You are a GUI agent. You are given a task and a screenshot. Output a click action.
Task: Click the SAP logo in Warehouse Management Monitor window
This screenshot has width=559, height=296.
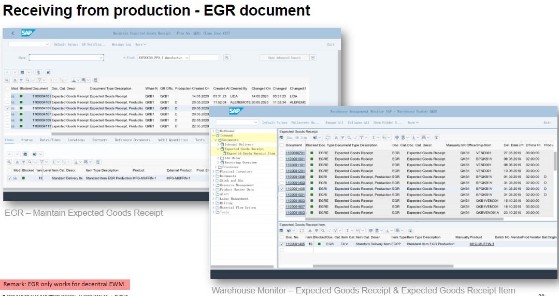point(236,111)
